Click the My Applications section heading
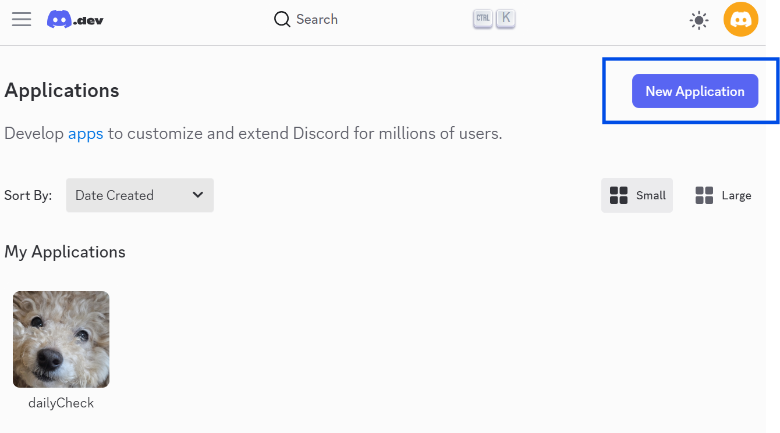The image size is (780, 433). tap(65, 252)
